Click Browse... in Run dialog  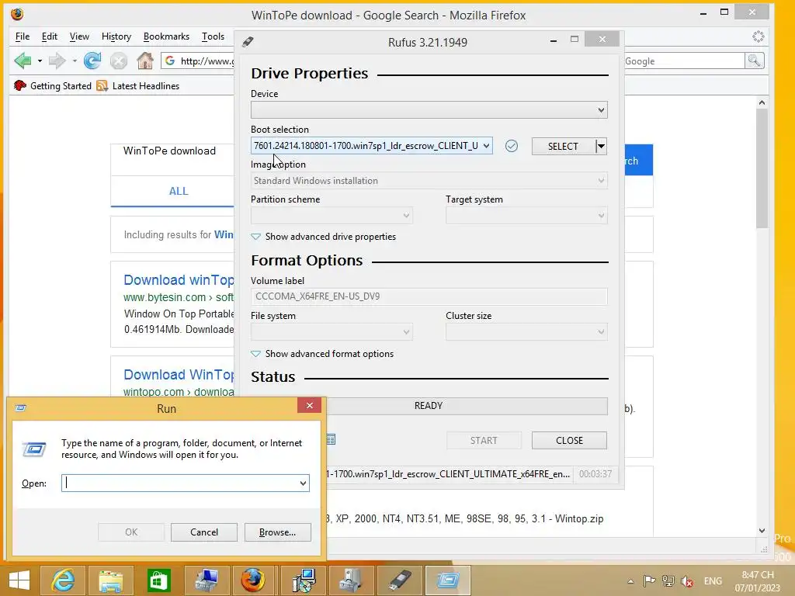[277, 532]
